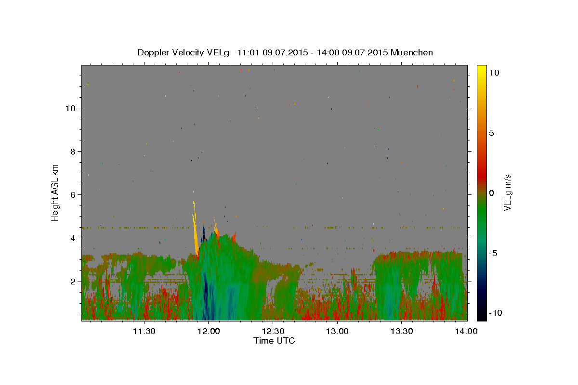Click the yellow updraft streak near 11:55
This screenshot has height=385, width=578.
pyautogui.click(x=196, y=231)
